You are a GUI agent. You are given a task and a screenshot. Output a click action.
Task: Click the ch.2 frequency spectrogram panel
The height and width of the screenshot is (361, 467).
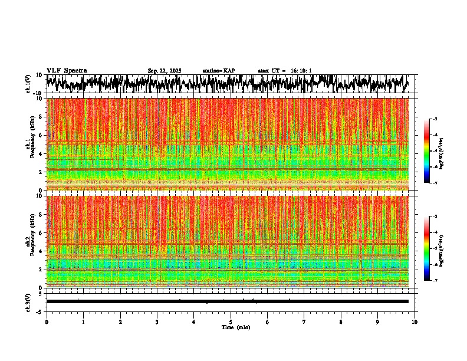click(227, 242)
